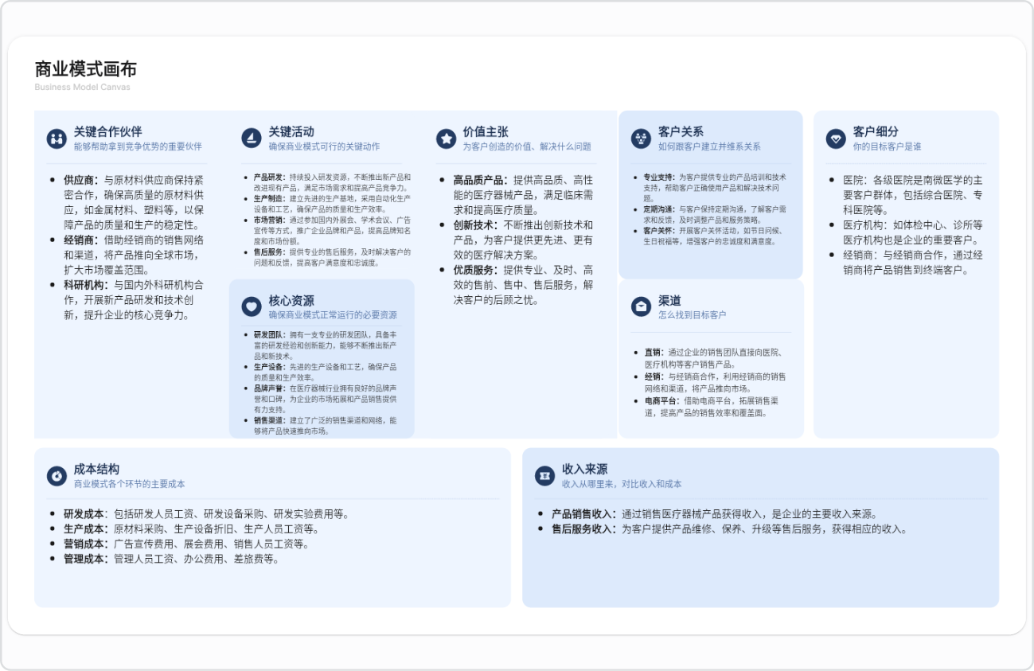Image resolution: width=1034 pixels, height=671 pixels.
Task: Click the 优质服务 bullet in value proposition
Action: click(x=523, y=285)
